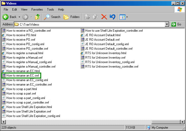Click the Go button
The height and width of the screenshot is (131, 186).
(x=176, y=24)
